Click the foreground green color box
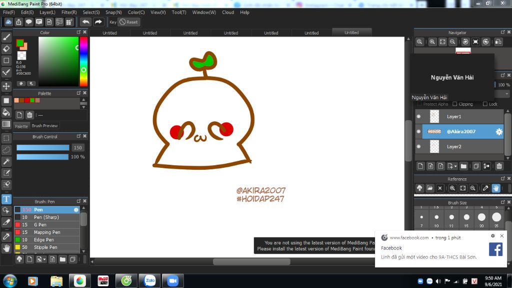 click(x=20, y=43)
